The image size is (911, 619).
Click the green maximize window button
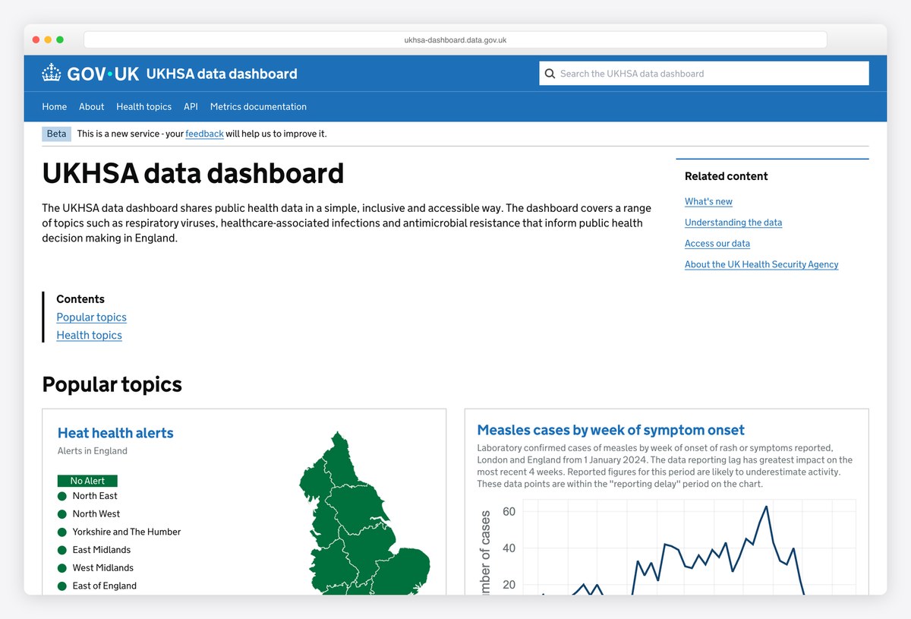(60, 39)
